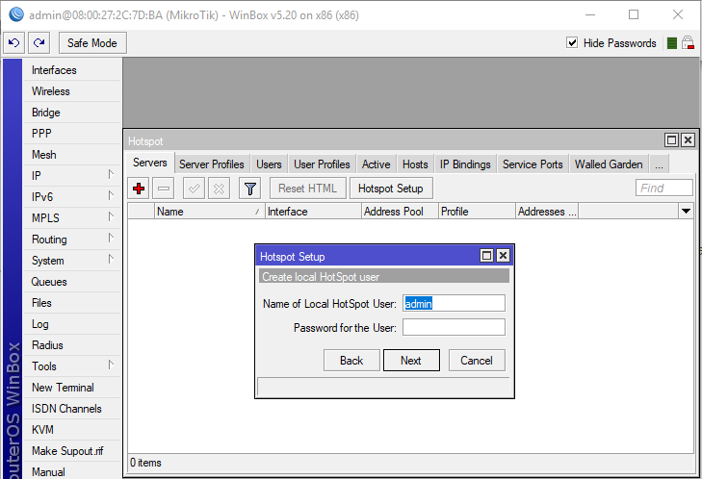The image size is (702, 479).
Task: Show more Hotspot tabs via ellipsis
Action: coord(659,164)
